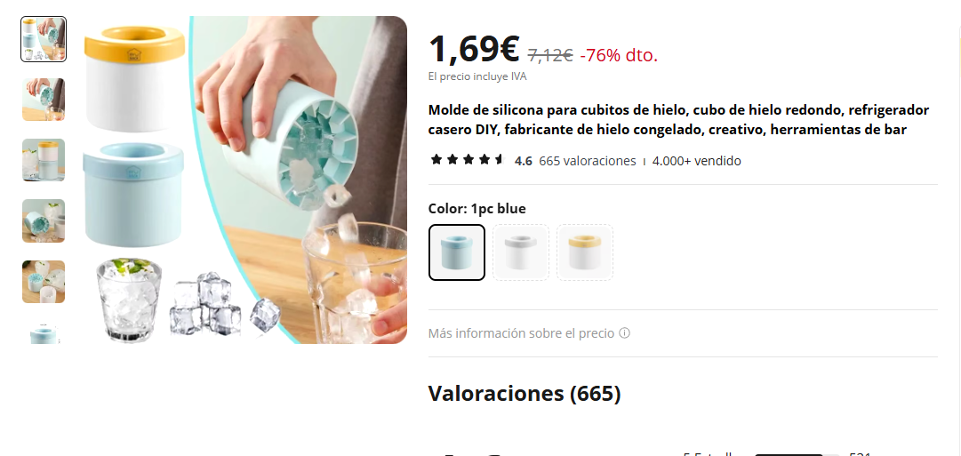Select the fourth thumbnail with blue mold and mint
This screenshot has width=961, height=456.
pyautogui.click(x=44, y=220)
